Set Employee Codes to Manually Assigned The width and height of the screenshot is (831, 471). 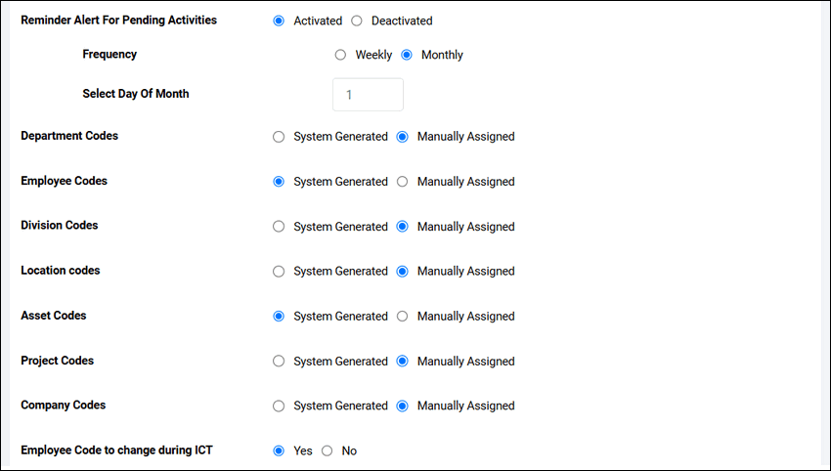click(x=402, y=182)
